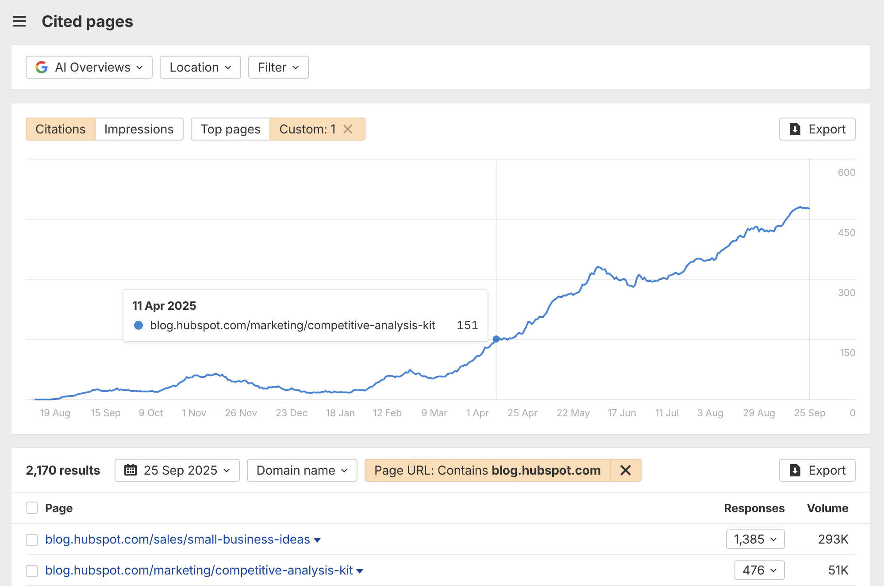The image size is (884, 586).
Task: Check the select-all checkbox in table header
Action: (32, 508)
